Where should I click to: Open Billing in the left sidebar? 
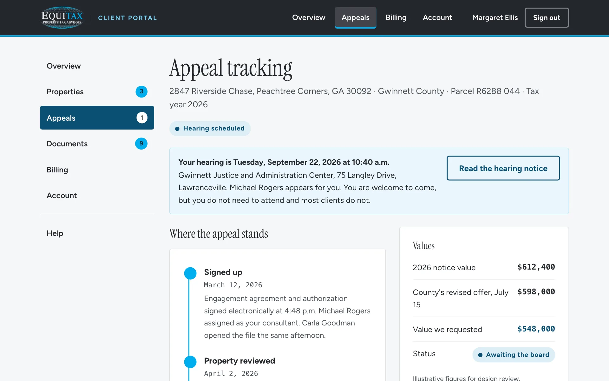tap(97, 170)
